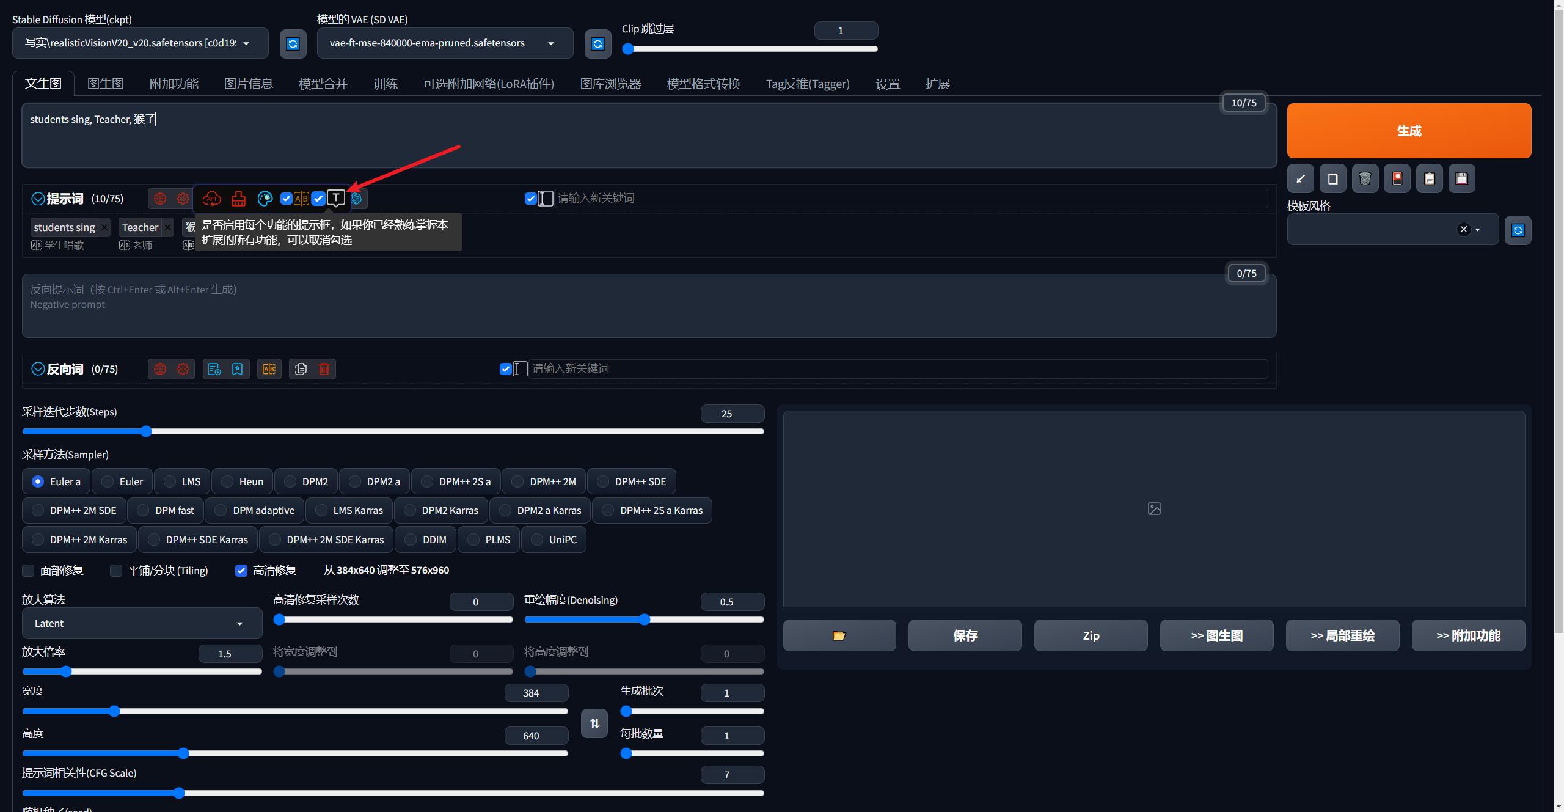Click the swap width and height arrows button
1564x812 pixels.
point(594,723)
